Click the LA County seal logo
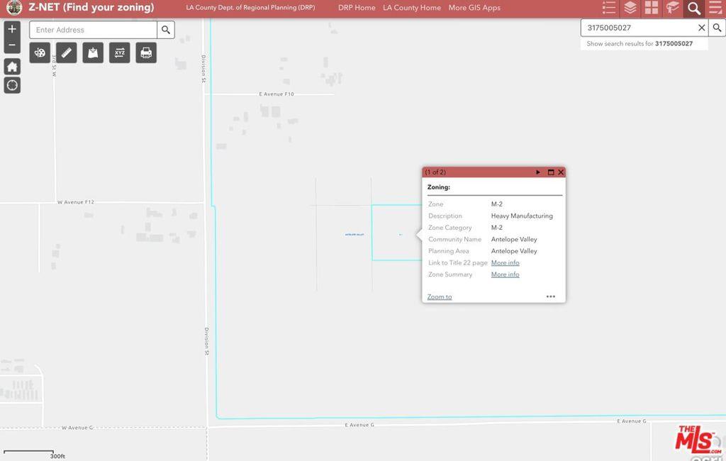726x461 pixels. (x=14, y=8)
